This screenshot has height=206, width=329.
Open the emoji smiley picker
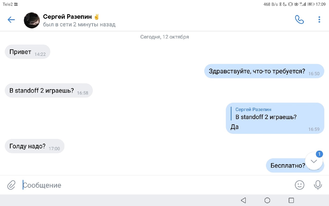[299, 185]
